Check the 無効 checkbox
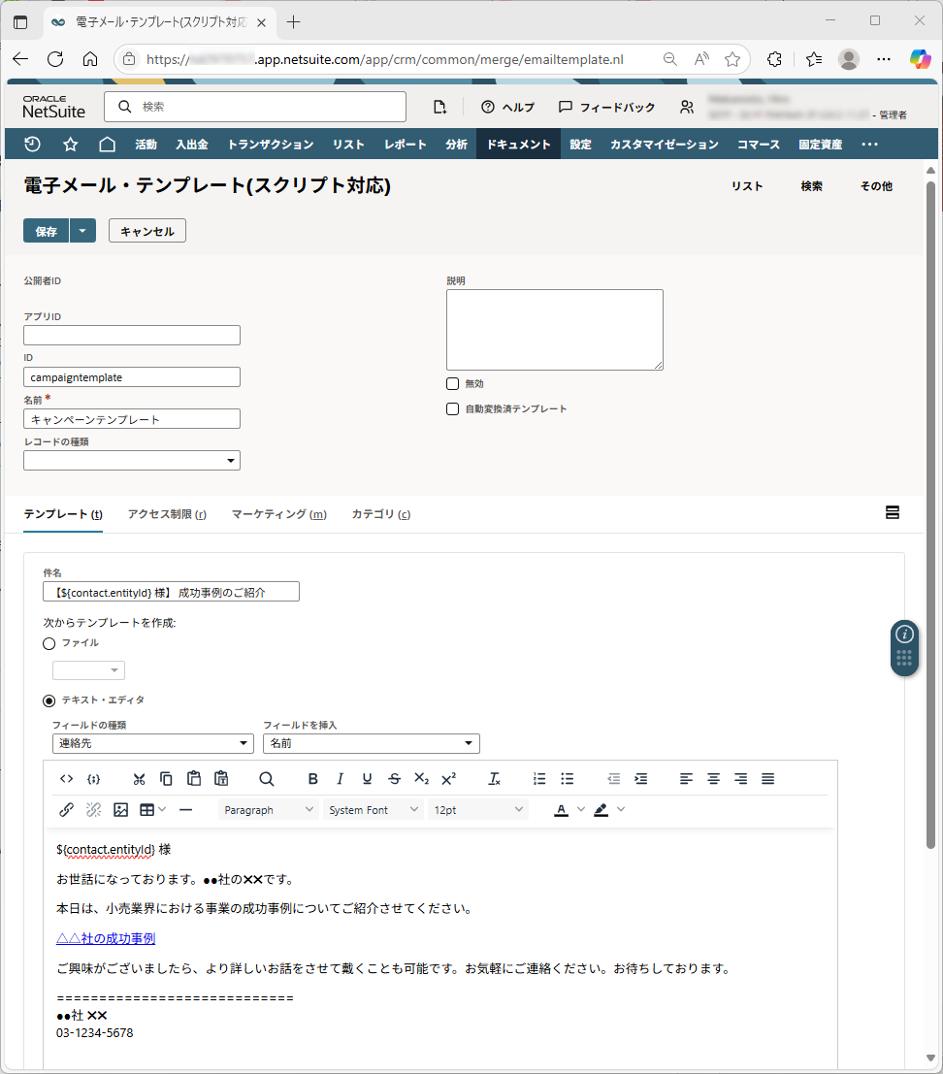Image resolution: width=943 pixels, height=1074 pixels. tap(453, 383)
